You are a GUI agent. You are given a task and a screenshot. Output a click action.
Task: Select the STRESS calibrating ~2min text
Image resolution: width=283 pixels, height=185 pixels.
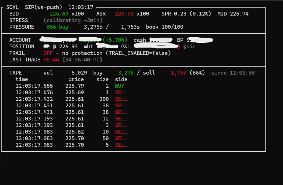point(73,20)
